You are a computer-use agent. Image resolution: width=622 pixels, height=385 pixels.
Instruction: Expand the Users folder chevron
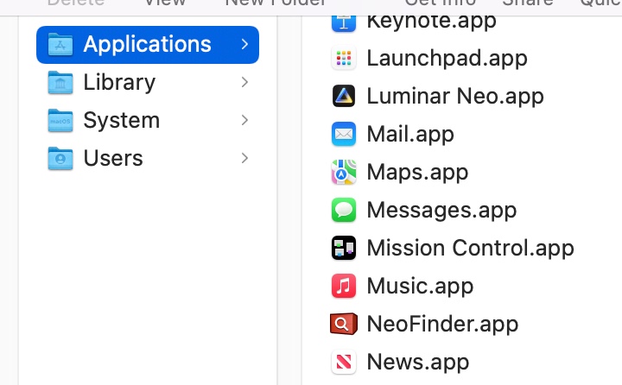(244, 158)
